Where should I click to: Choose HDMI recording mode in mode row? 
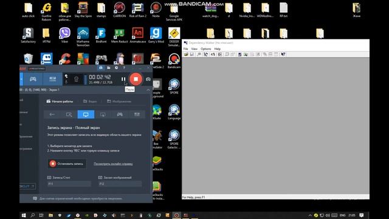coord(137,114)
